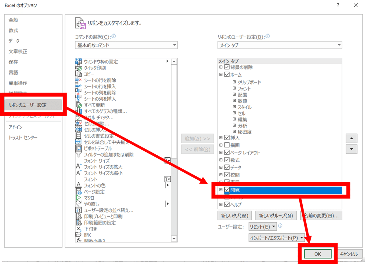
Task: Open the dialog help question mark
Action: coord(338,5)
